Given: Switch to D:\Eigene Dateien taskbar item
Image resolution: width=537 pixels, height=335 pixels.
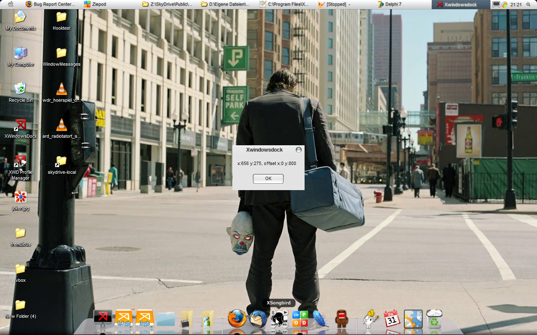Looking at the screenshot, I should point(226,4).
